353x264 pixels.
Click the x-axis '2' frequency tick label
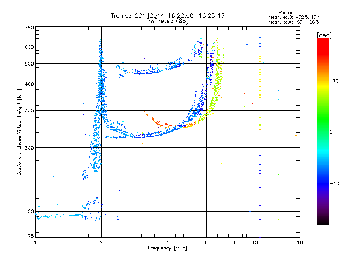(x=101, y=242)
